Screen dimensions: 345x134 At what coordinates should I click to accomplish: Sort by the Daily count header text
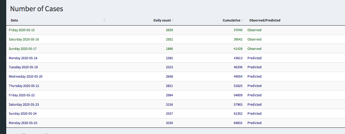pyautogui.click(x=162, y=20)
